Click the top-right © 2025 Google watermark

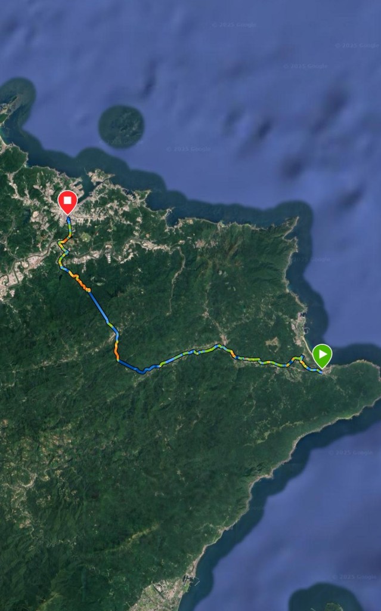[357, 45]
